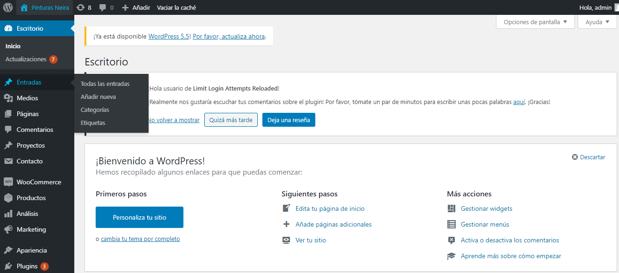
Task: Click the screen eye icon beside Ver tu sitio
Action: [287, 240]
